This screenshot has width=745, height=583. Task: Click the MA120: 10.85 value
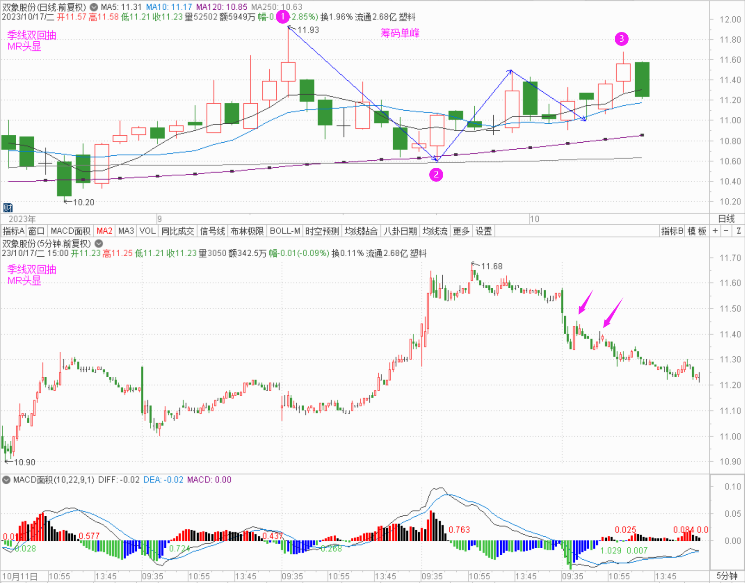222,7
